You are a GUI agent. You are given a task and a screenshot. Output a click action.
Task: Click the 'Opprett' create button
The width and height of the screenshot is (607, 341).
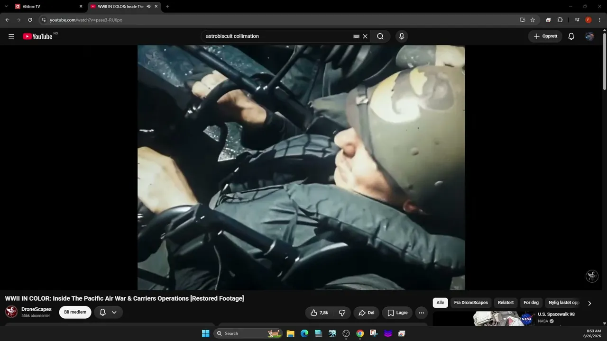tap(545, 36)
